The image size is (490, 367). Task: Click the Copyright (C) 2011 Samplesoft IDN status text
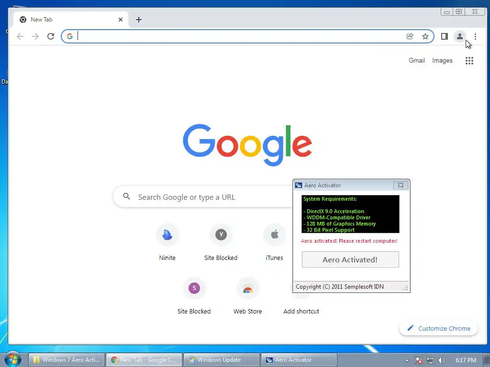(340, 287)
